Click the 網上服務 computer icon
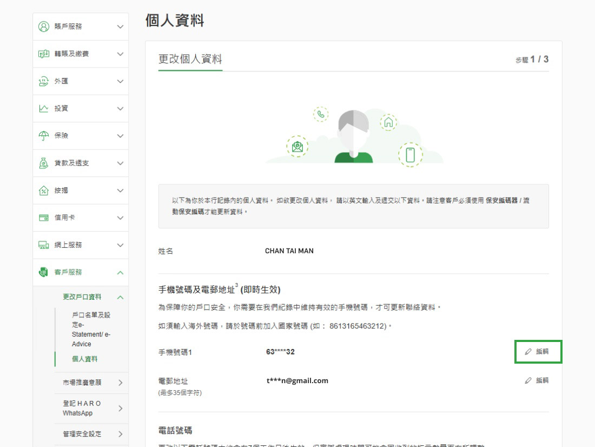 (x=44, y=245)
